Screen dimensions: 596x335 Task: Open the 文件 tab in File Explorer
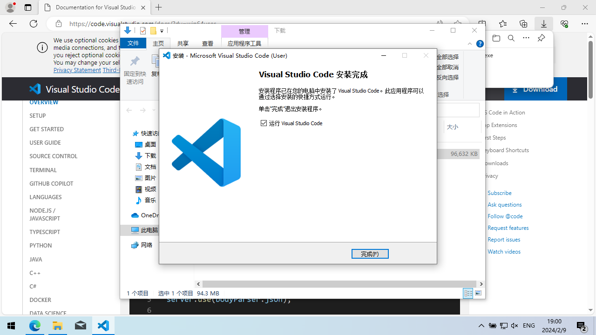click(x=133, y=43)
